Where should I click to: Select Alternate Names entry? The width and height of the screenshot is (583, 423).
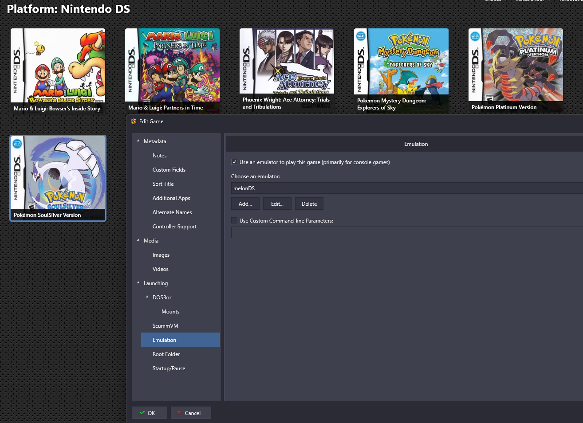172,212
